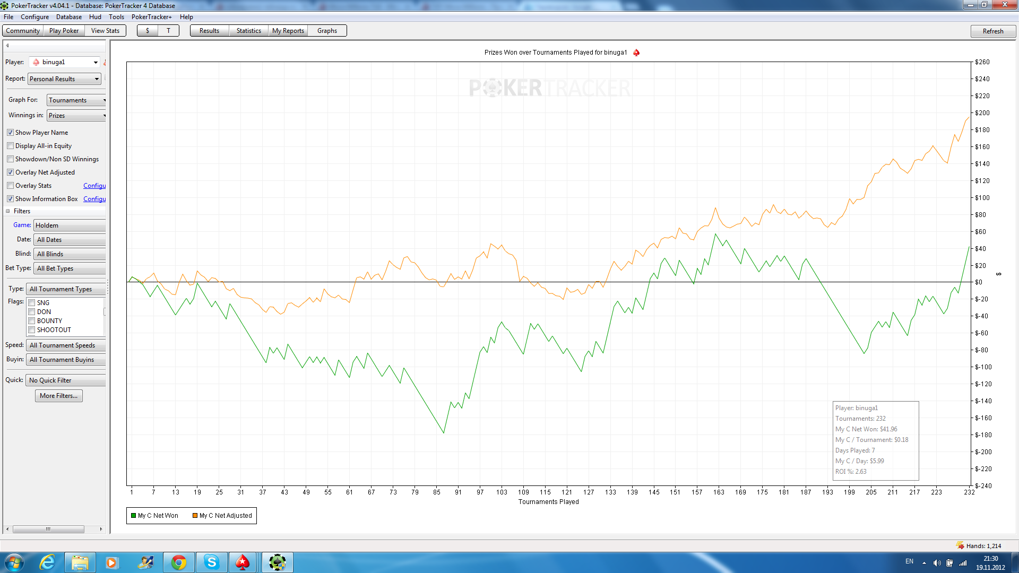Click the Refresh button
This screenshot has height=573, width=1019.
(993, 31)
